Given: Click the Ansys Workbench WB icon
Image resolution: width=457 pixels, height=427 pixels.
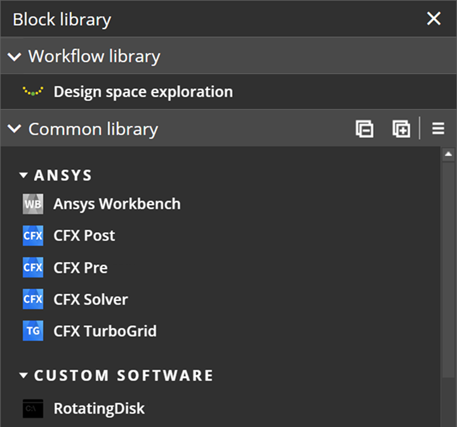Looking at the screenshot, I should click(33, 204).
